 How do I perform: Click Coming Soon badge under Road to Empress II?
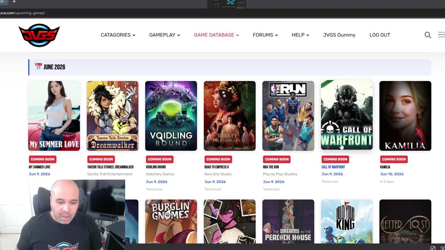[x=218, y=159]
